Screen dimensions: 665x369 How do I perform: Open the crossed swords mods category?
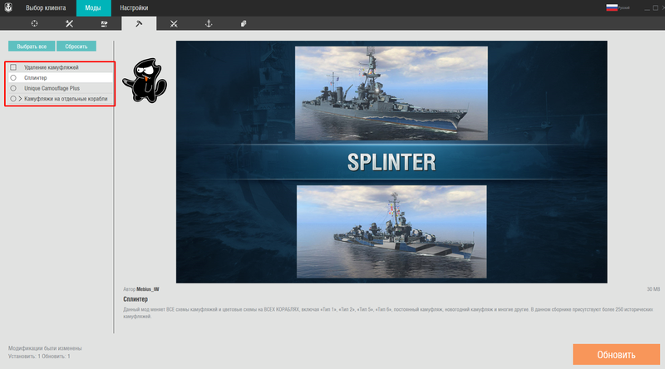click(174, 24)
